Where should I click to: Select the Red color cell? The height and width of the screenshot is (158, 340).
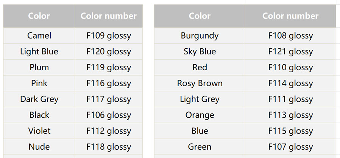pyautogui.click(x=200, y=67)
